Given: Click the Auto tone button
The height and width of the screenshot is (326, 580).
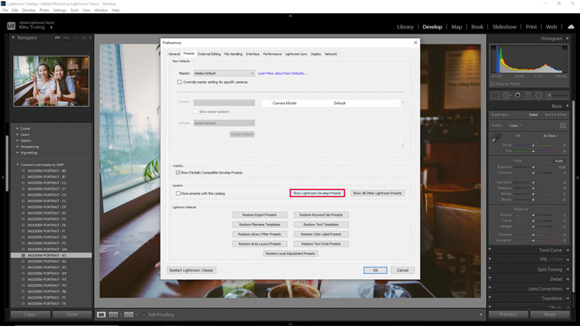Looking at the screenshot, I should pos(559,161).
